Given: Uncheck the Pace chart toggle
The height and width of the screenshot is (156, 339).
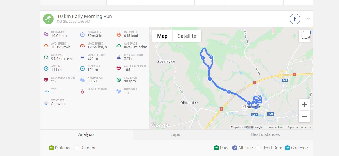Looking at the screenshot, I should (x=216, y=148).
